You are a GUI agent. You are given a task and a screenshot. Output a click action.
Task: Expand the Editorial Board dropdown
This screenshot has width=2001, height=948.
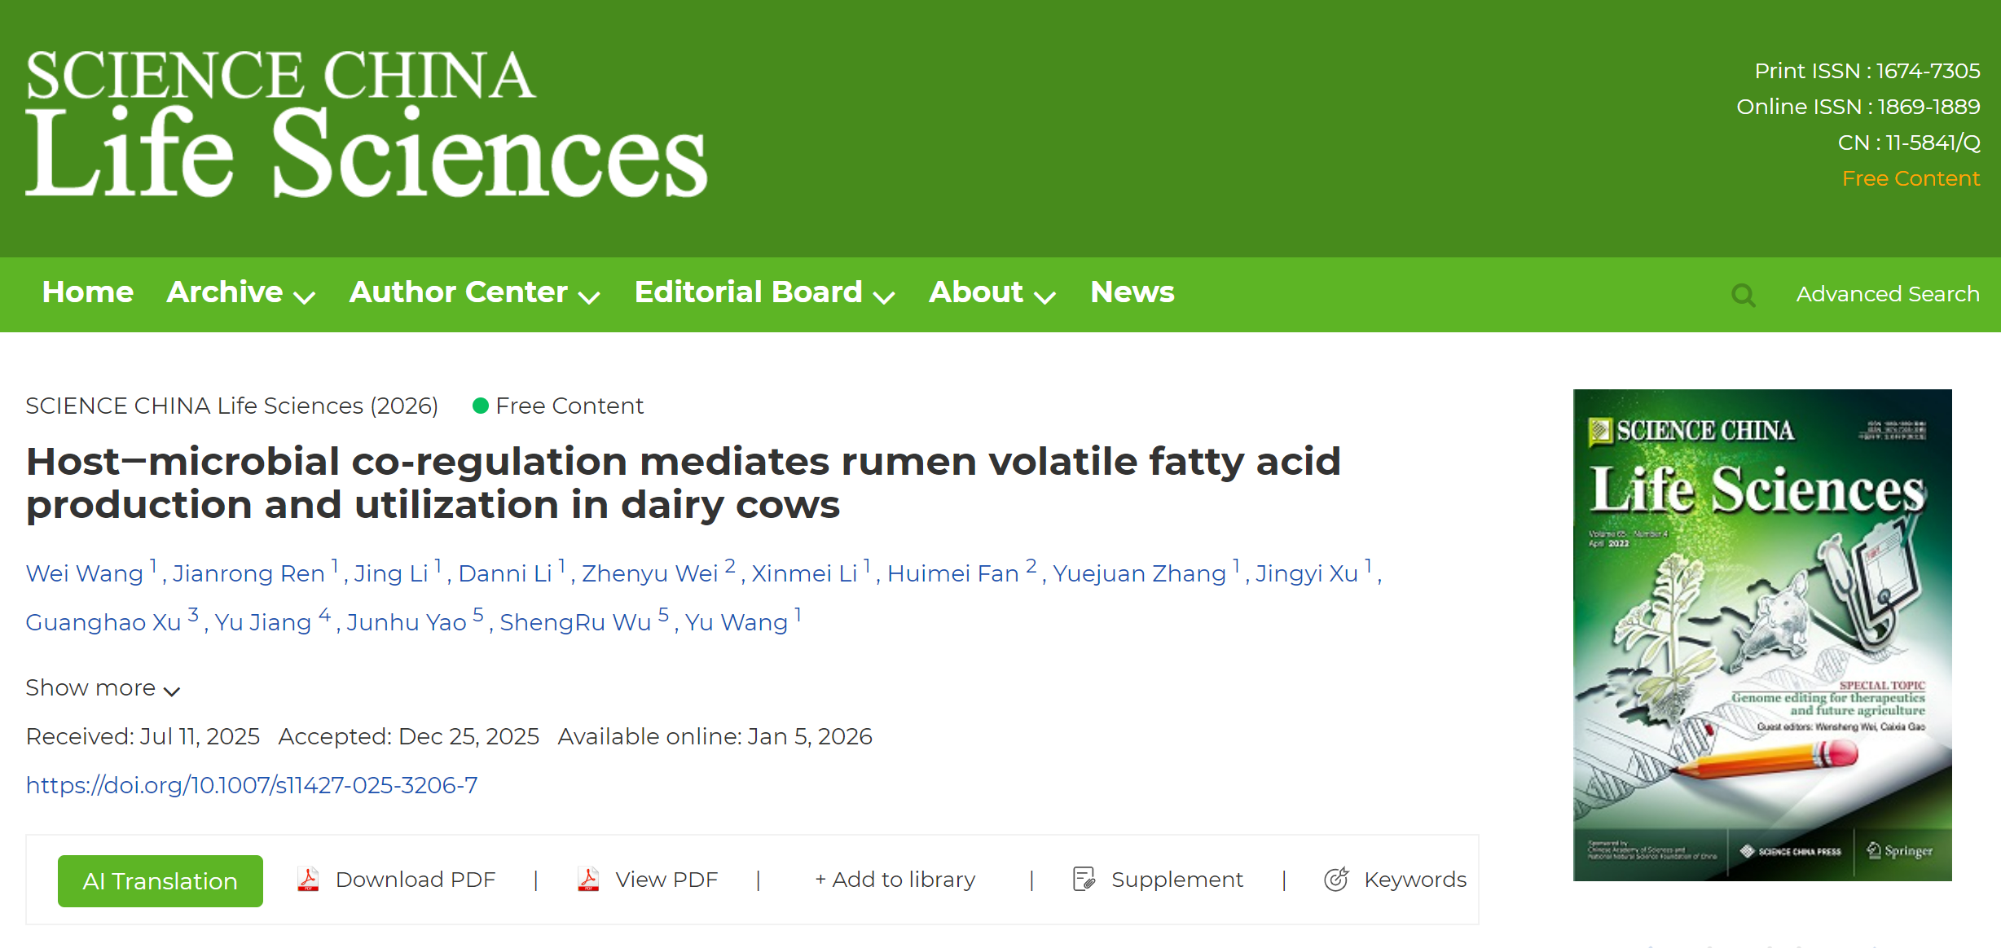point(764,293)
